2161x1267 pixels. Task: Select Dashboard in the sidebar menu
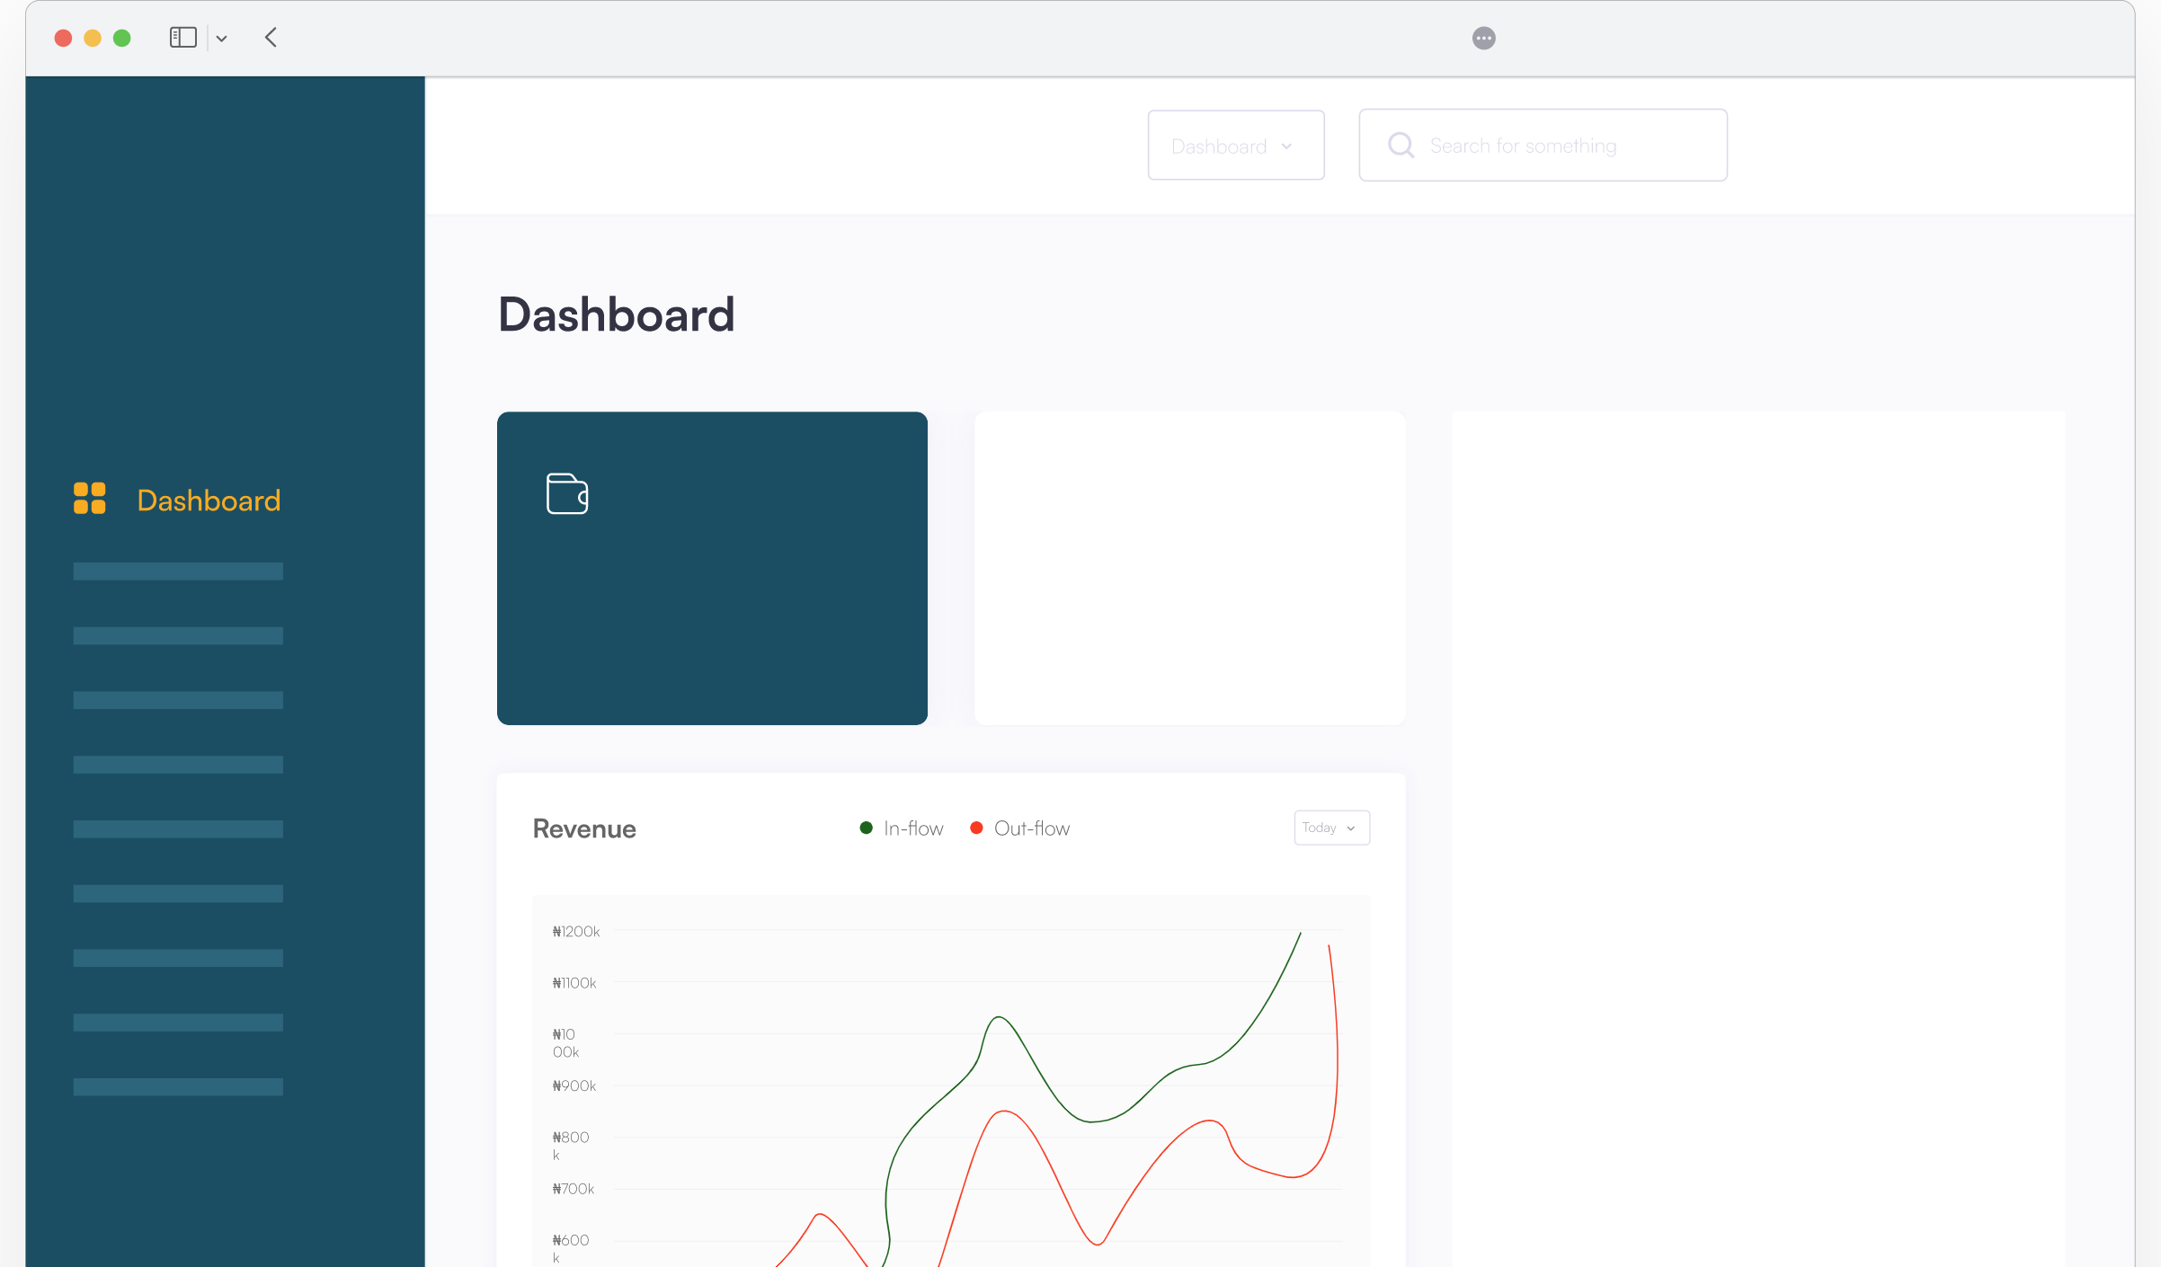click(x=209, y=501)
